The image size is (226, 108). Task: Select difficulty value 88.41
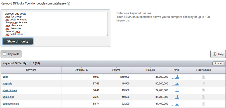tap(96, 90)
